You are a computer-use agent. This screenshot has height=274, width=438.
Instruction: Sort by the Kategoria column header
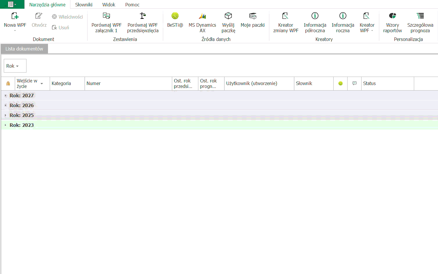click(67, 84)
